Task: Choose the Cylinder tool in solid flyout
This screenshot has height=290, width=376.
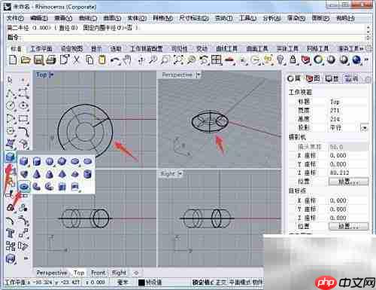Action: [37, 161]
